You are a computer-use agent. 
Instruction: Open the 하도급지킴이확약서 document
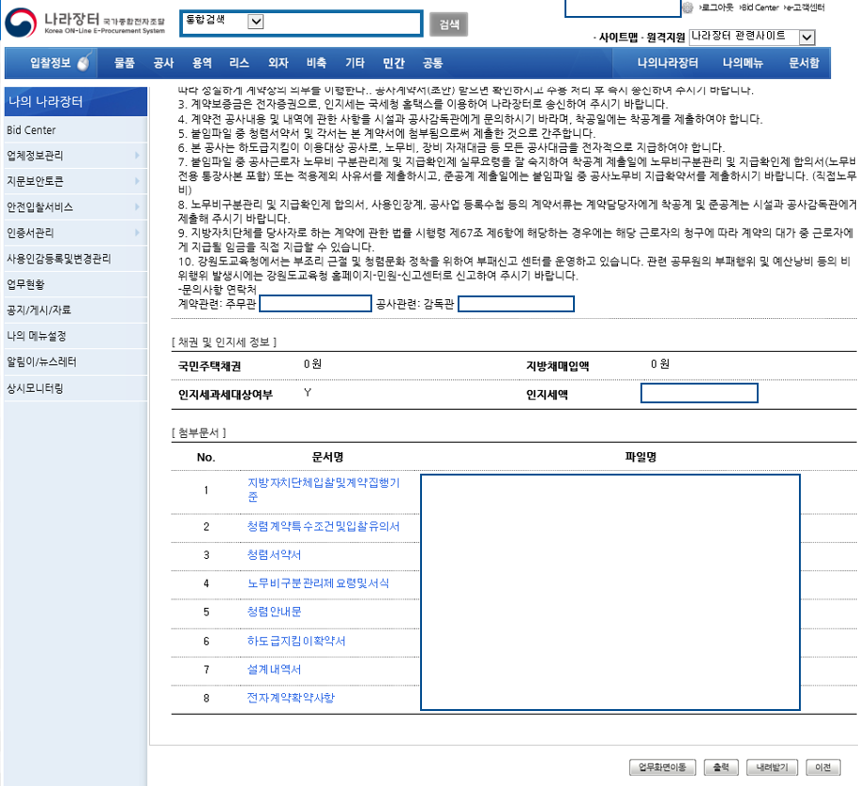296,641
